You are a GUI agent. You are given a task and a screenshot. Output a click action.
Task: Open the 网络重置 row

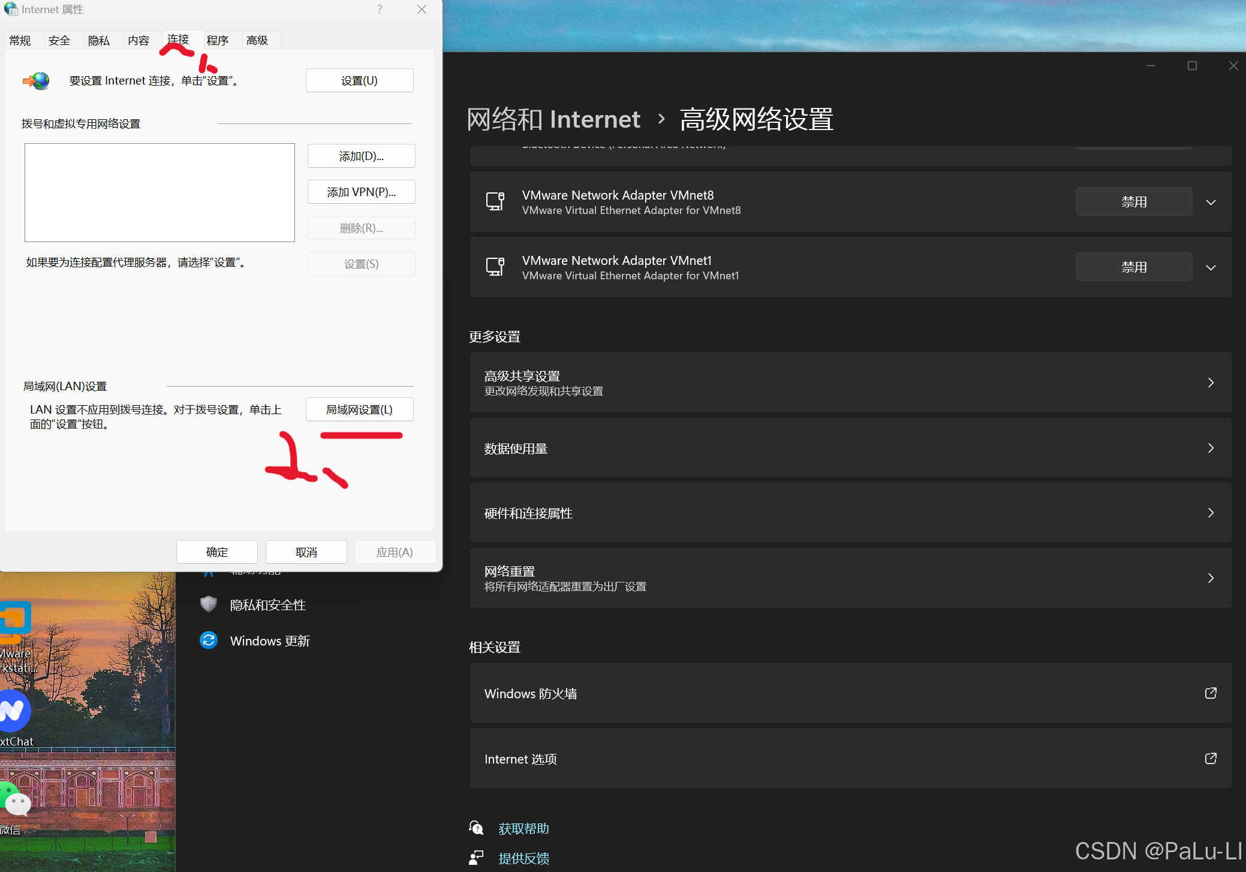(x=851, y=578)
